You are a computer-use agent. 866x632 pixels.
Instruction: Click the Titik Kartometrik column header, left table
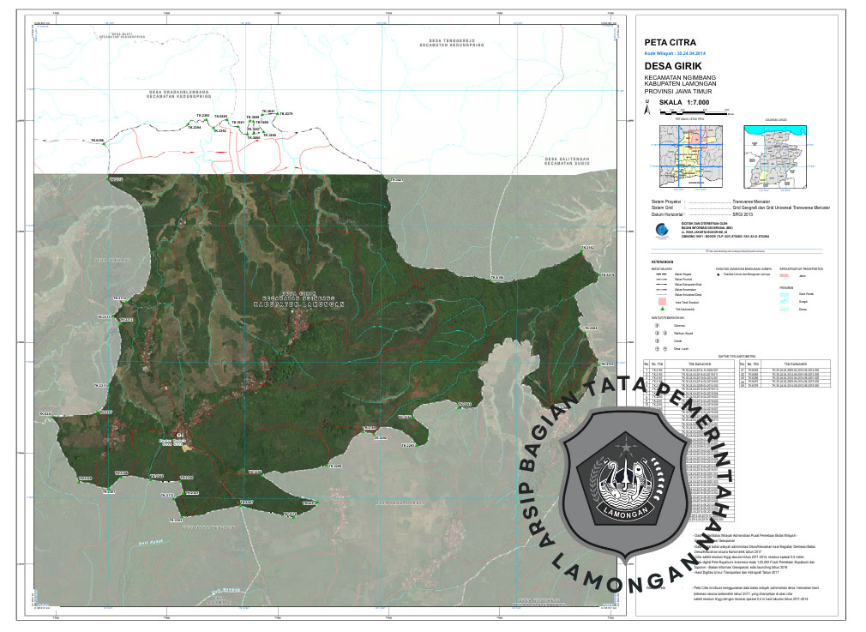700,363
